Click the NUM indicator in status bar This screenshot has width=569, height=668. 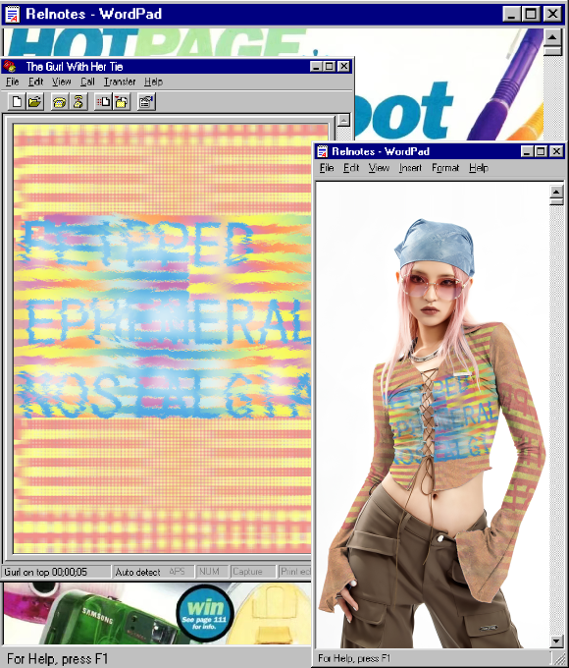[x=209, y=572]
